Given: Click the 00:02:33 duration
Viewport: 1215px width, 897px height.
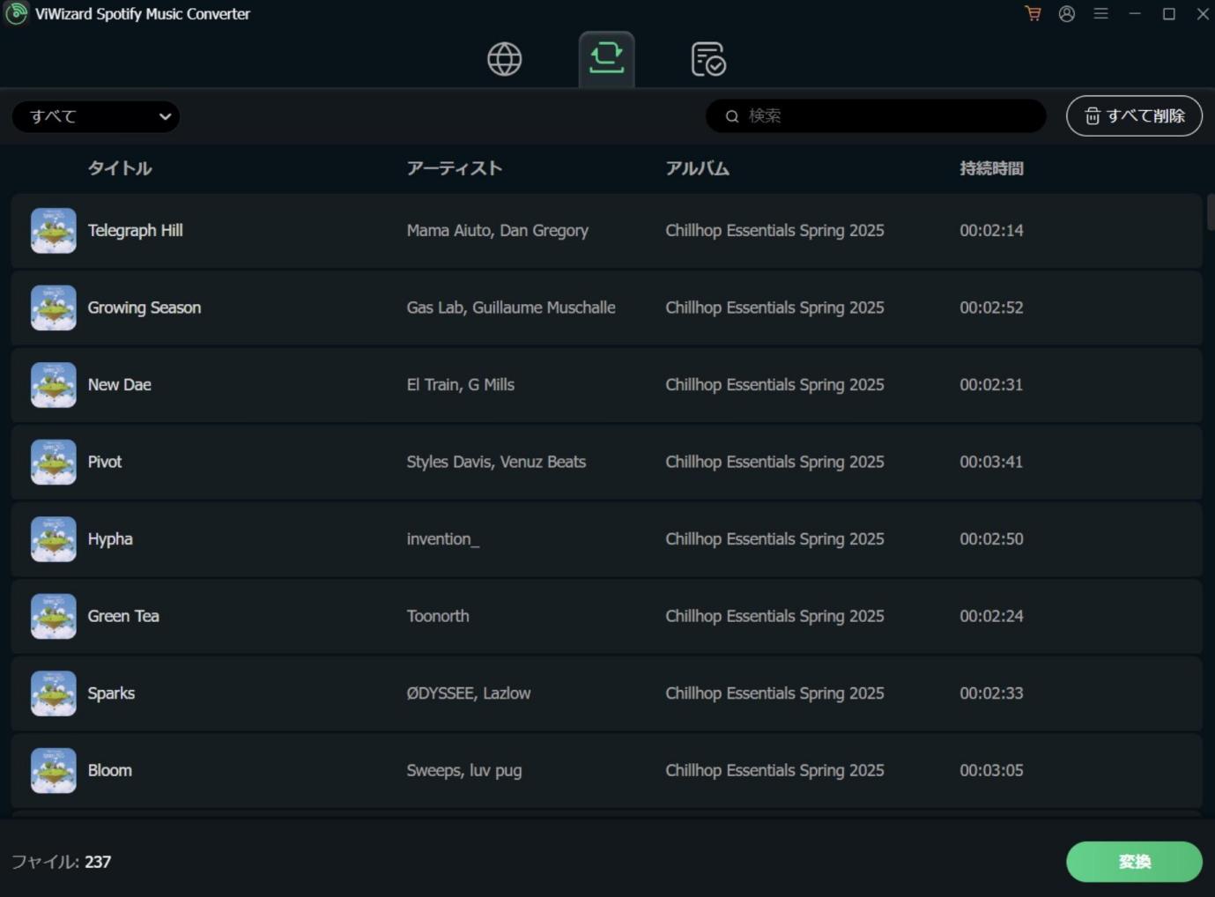Looking at the screenshot, I should coord(991,693).
